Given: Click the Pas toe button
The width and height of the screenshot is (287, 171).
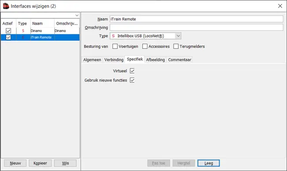Looking at the screenshot, I should (x=159, y=163).
